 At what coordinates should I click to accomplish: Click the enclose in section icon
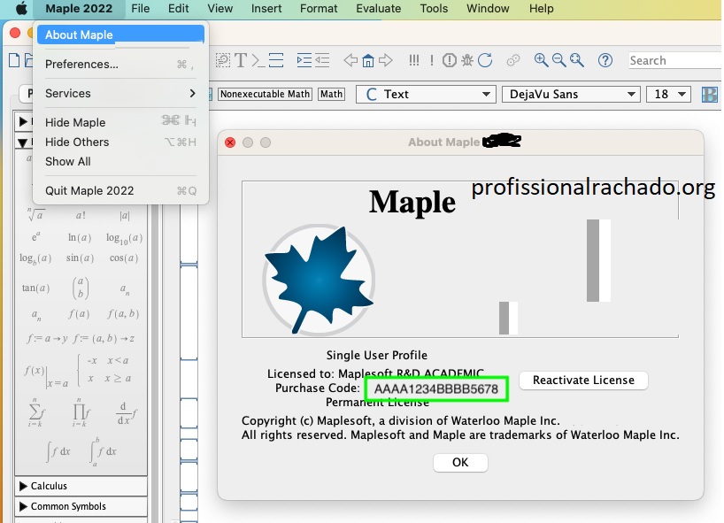coord(276,60)
